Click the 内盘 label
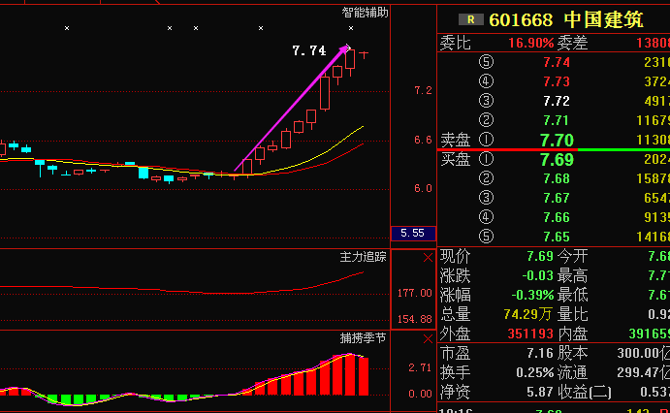This screenshot has height=413, width=670. (572, 334)
